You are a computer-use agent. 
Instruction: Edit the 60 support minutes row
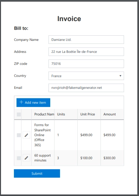26,158
